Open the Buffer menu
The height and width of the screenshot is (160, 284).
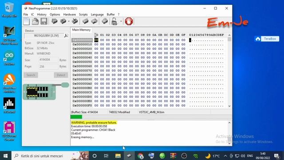(110, 15)
